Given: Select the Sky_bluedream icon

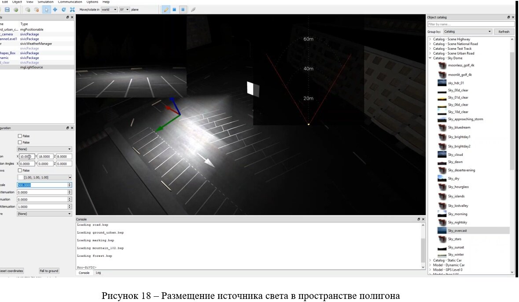Looking at the screenshot, I should click(x=442, y=128).
